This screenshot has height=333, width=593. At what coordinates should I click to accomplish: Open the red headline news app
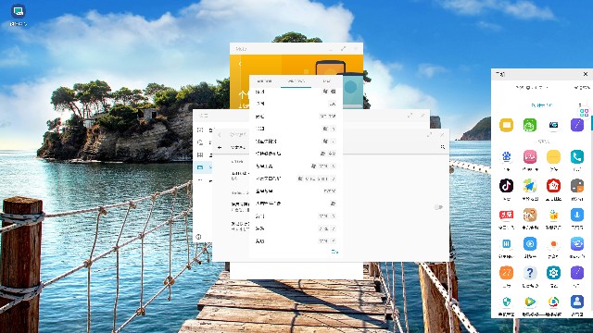[x=507, y=215]
